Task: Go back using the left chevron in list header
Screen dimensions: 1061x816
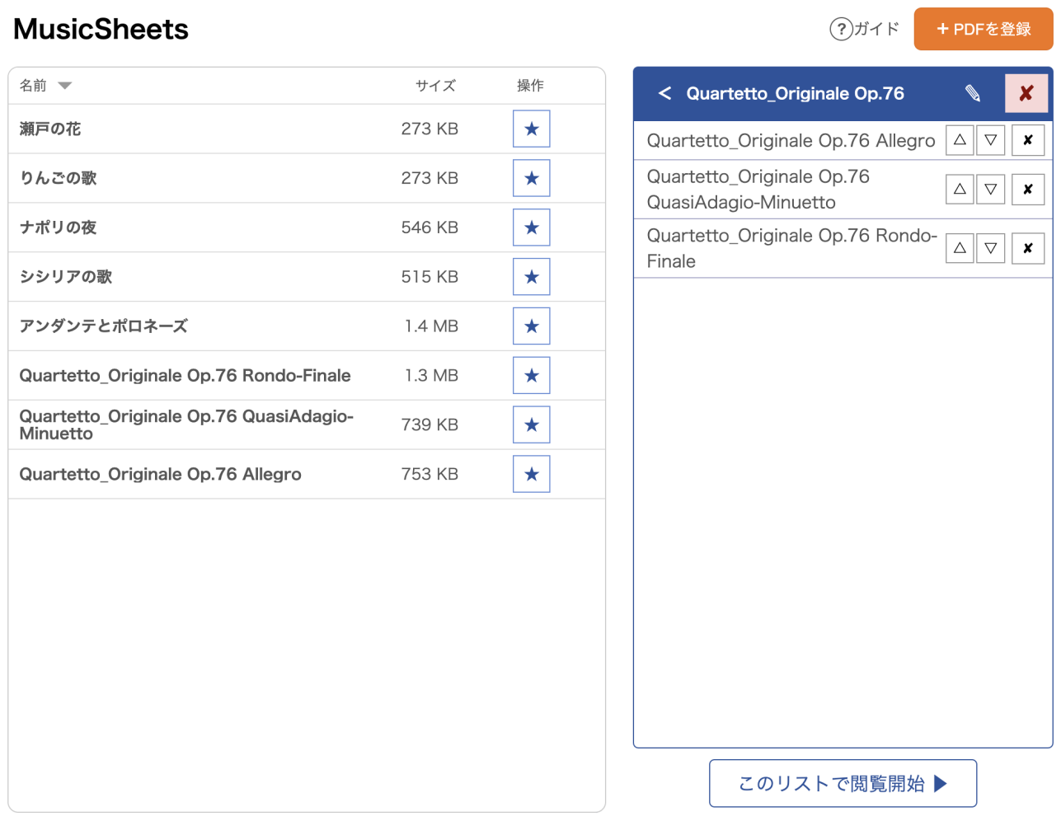Action: point(664,93)
